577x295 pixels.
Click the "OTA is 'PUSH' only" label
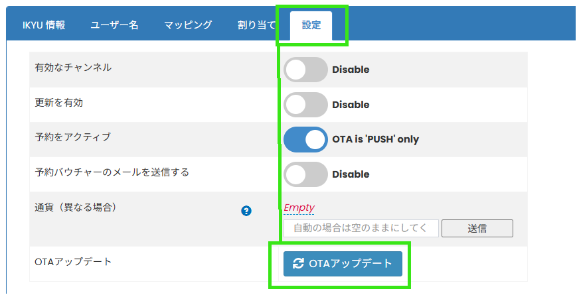[x=375, y=140]
